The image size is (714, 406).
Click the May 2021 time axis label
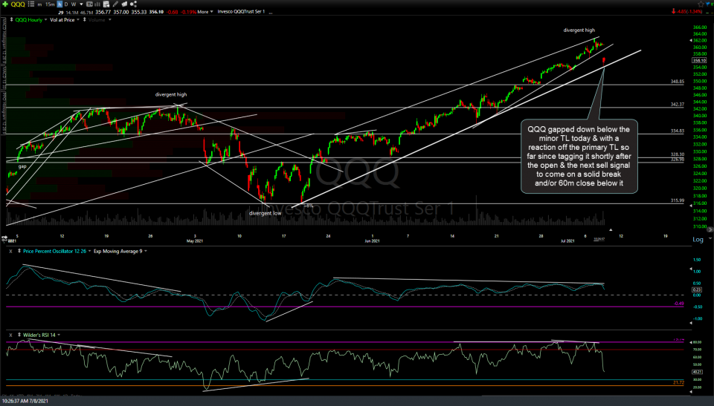194,241
